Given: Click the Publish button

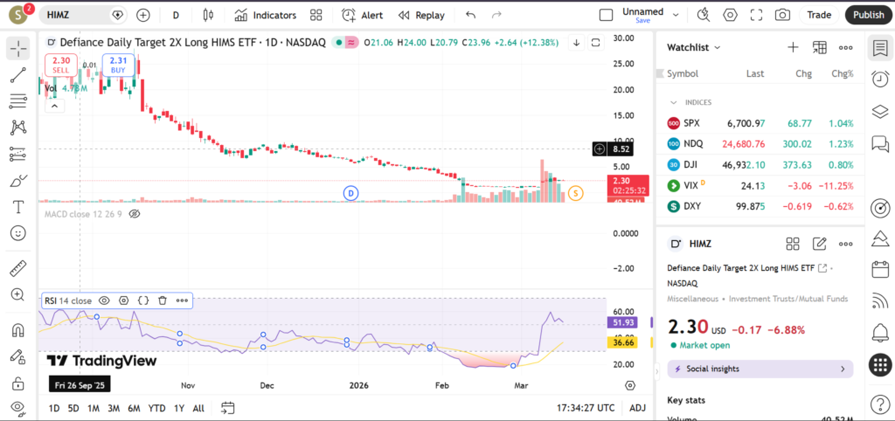Looking at the screenshot, I should (868, 15).
